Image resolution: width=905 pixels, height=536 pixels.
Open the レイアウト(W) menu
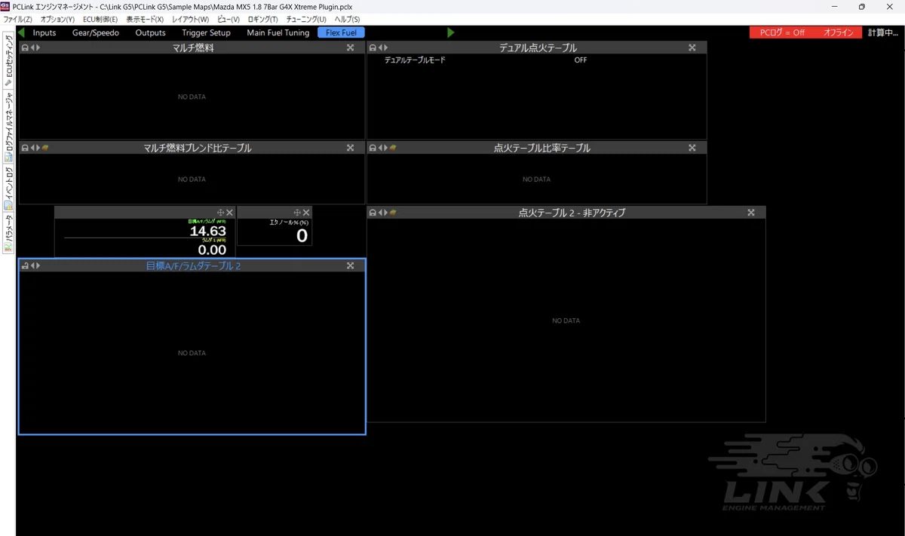pos(191,19)
